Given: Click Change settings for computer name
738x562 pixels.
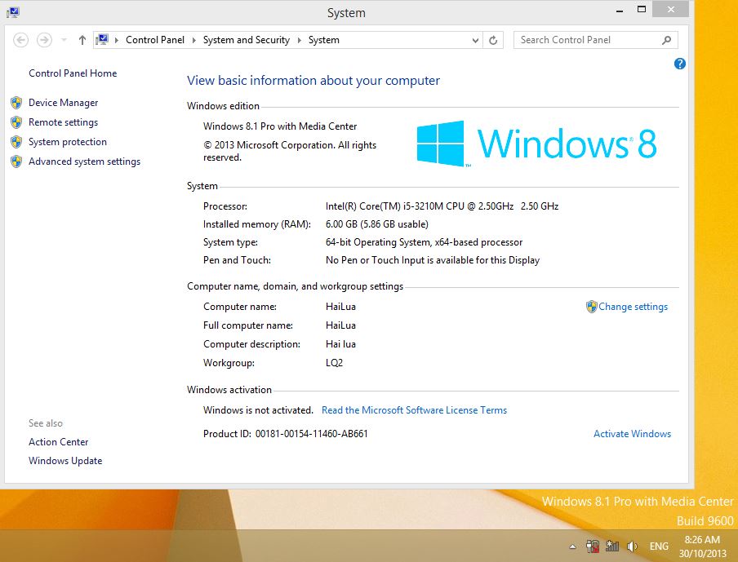Looking at the screenshot, I should click(633, 307).
